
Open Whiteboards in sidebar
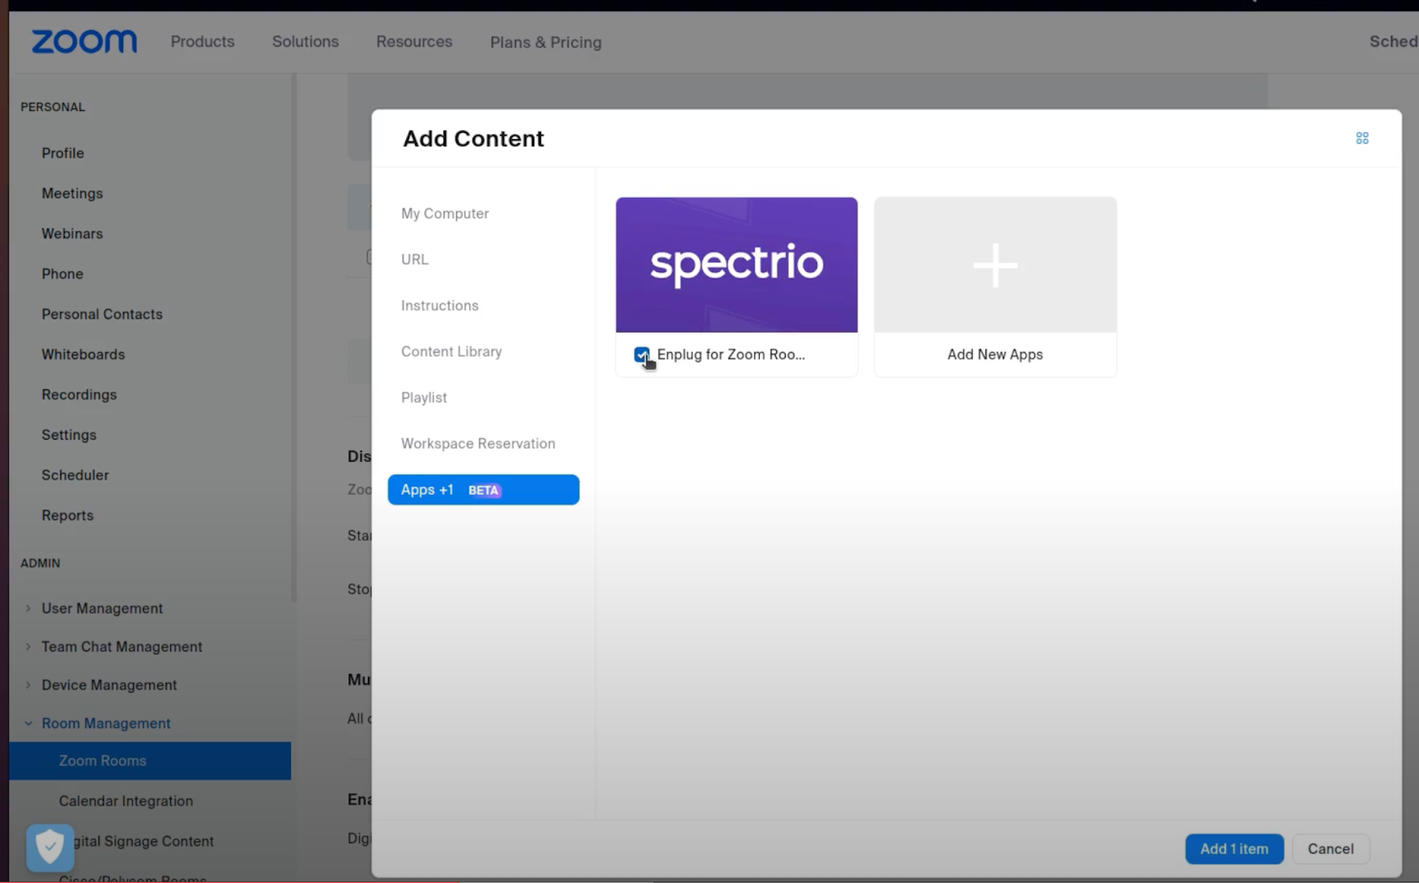point(83,355)
